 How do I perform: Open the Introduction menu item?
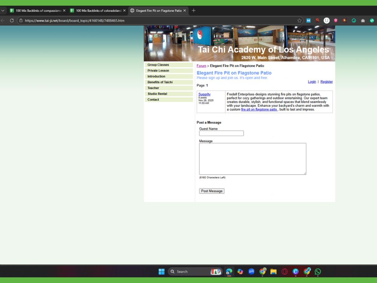pos(169,77)
